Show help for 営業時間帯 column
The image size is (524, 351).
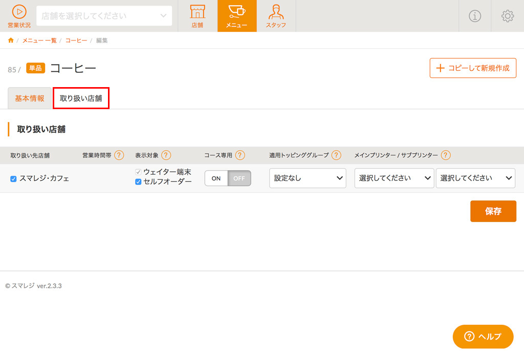pyautogui.click(x=119, y=155)
